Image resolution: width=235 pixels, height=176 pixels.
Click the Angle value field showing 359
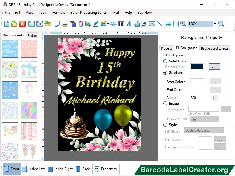pyautogui.click(x=202, y=98)
